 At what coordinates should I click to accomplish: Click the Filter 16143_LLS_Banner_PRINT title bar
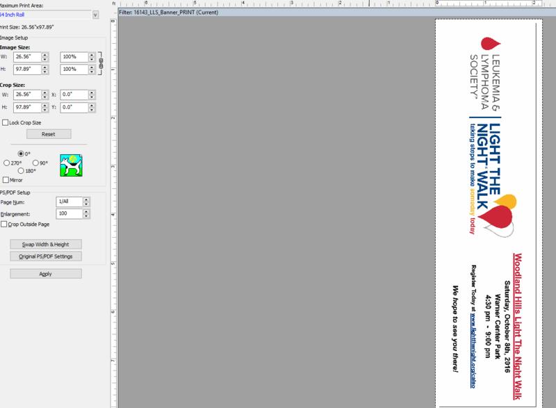tap(337, 13)
